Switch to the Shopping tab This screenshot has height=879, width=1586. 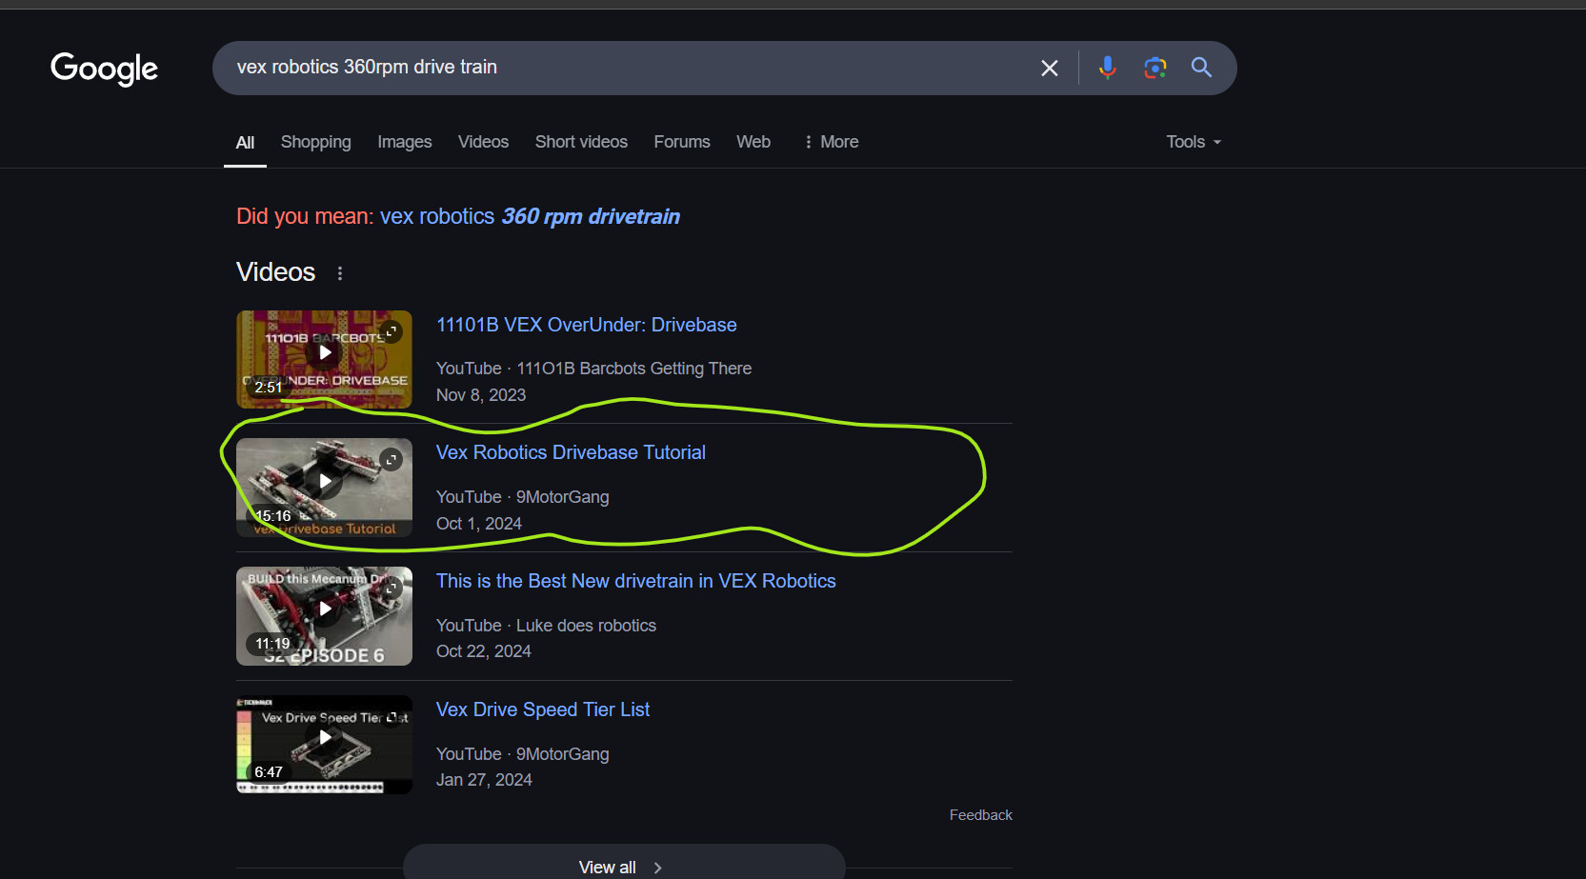click(316, 142)
